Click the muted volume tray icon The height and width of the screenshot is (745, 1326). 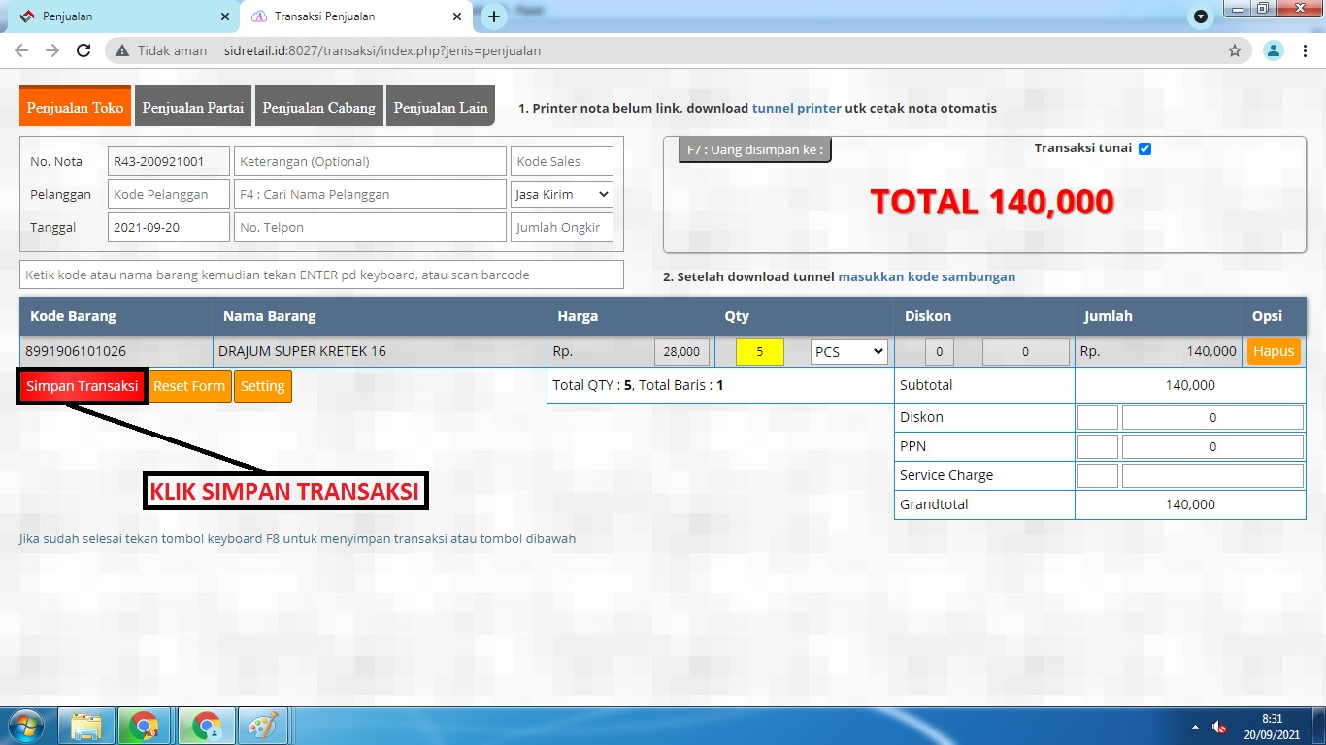(1220, 727)
